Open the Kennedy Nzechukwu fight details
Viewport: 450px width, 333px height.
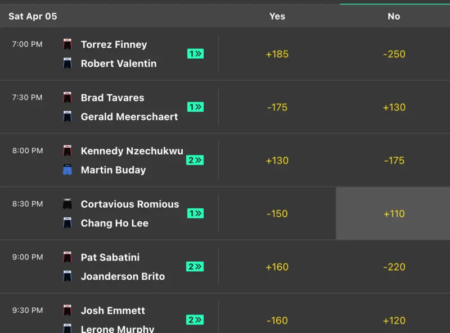click(132, 151)
